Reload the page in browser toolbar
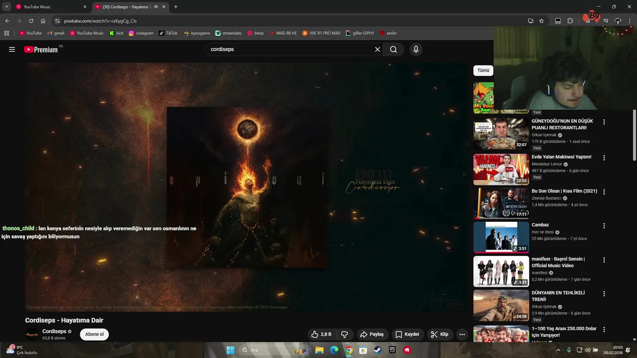637x358 pixels. point(31,21)
